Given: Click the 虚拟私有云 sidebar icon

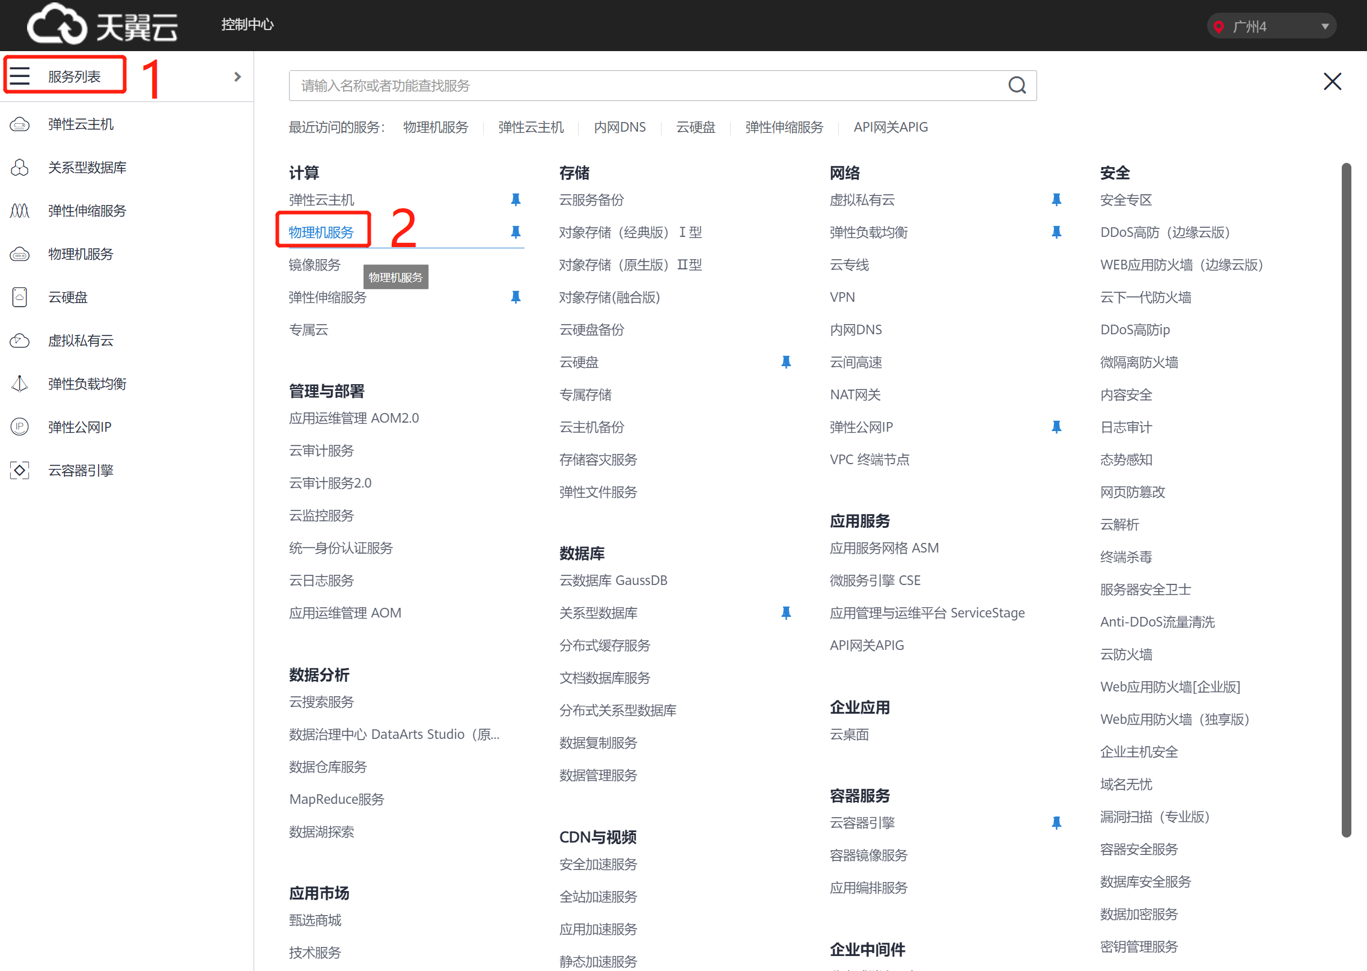Looking at the screenshot, I should point(20,340).
